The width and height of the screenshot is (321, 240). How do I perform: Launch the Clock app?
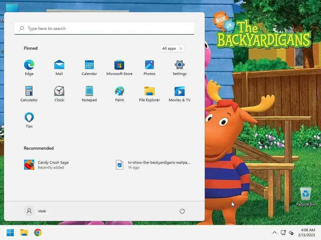(59, 94)
